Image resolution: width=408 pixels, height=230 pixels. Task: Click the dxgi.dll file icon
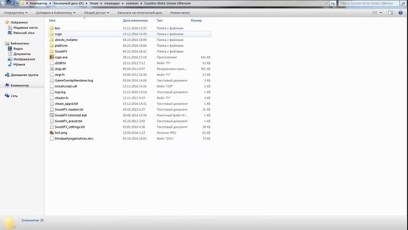tap(52, 69)
